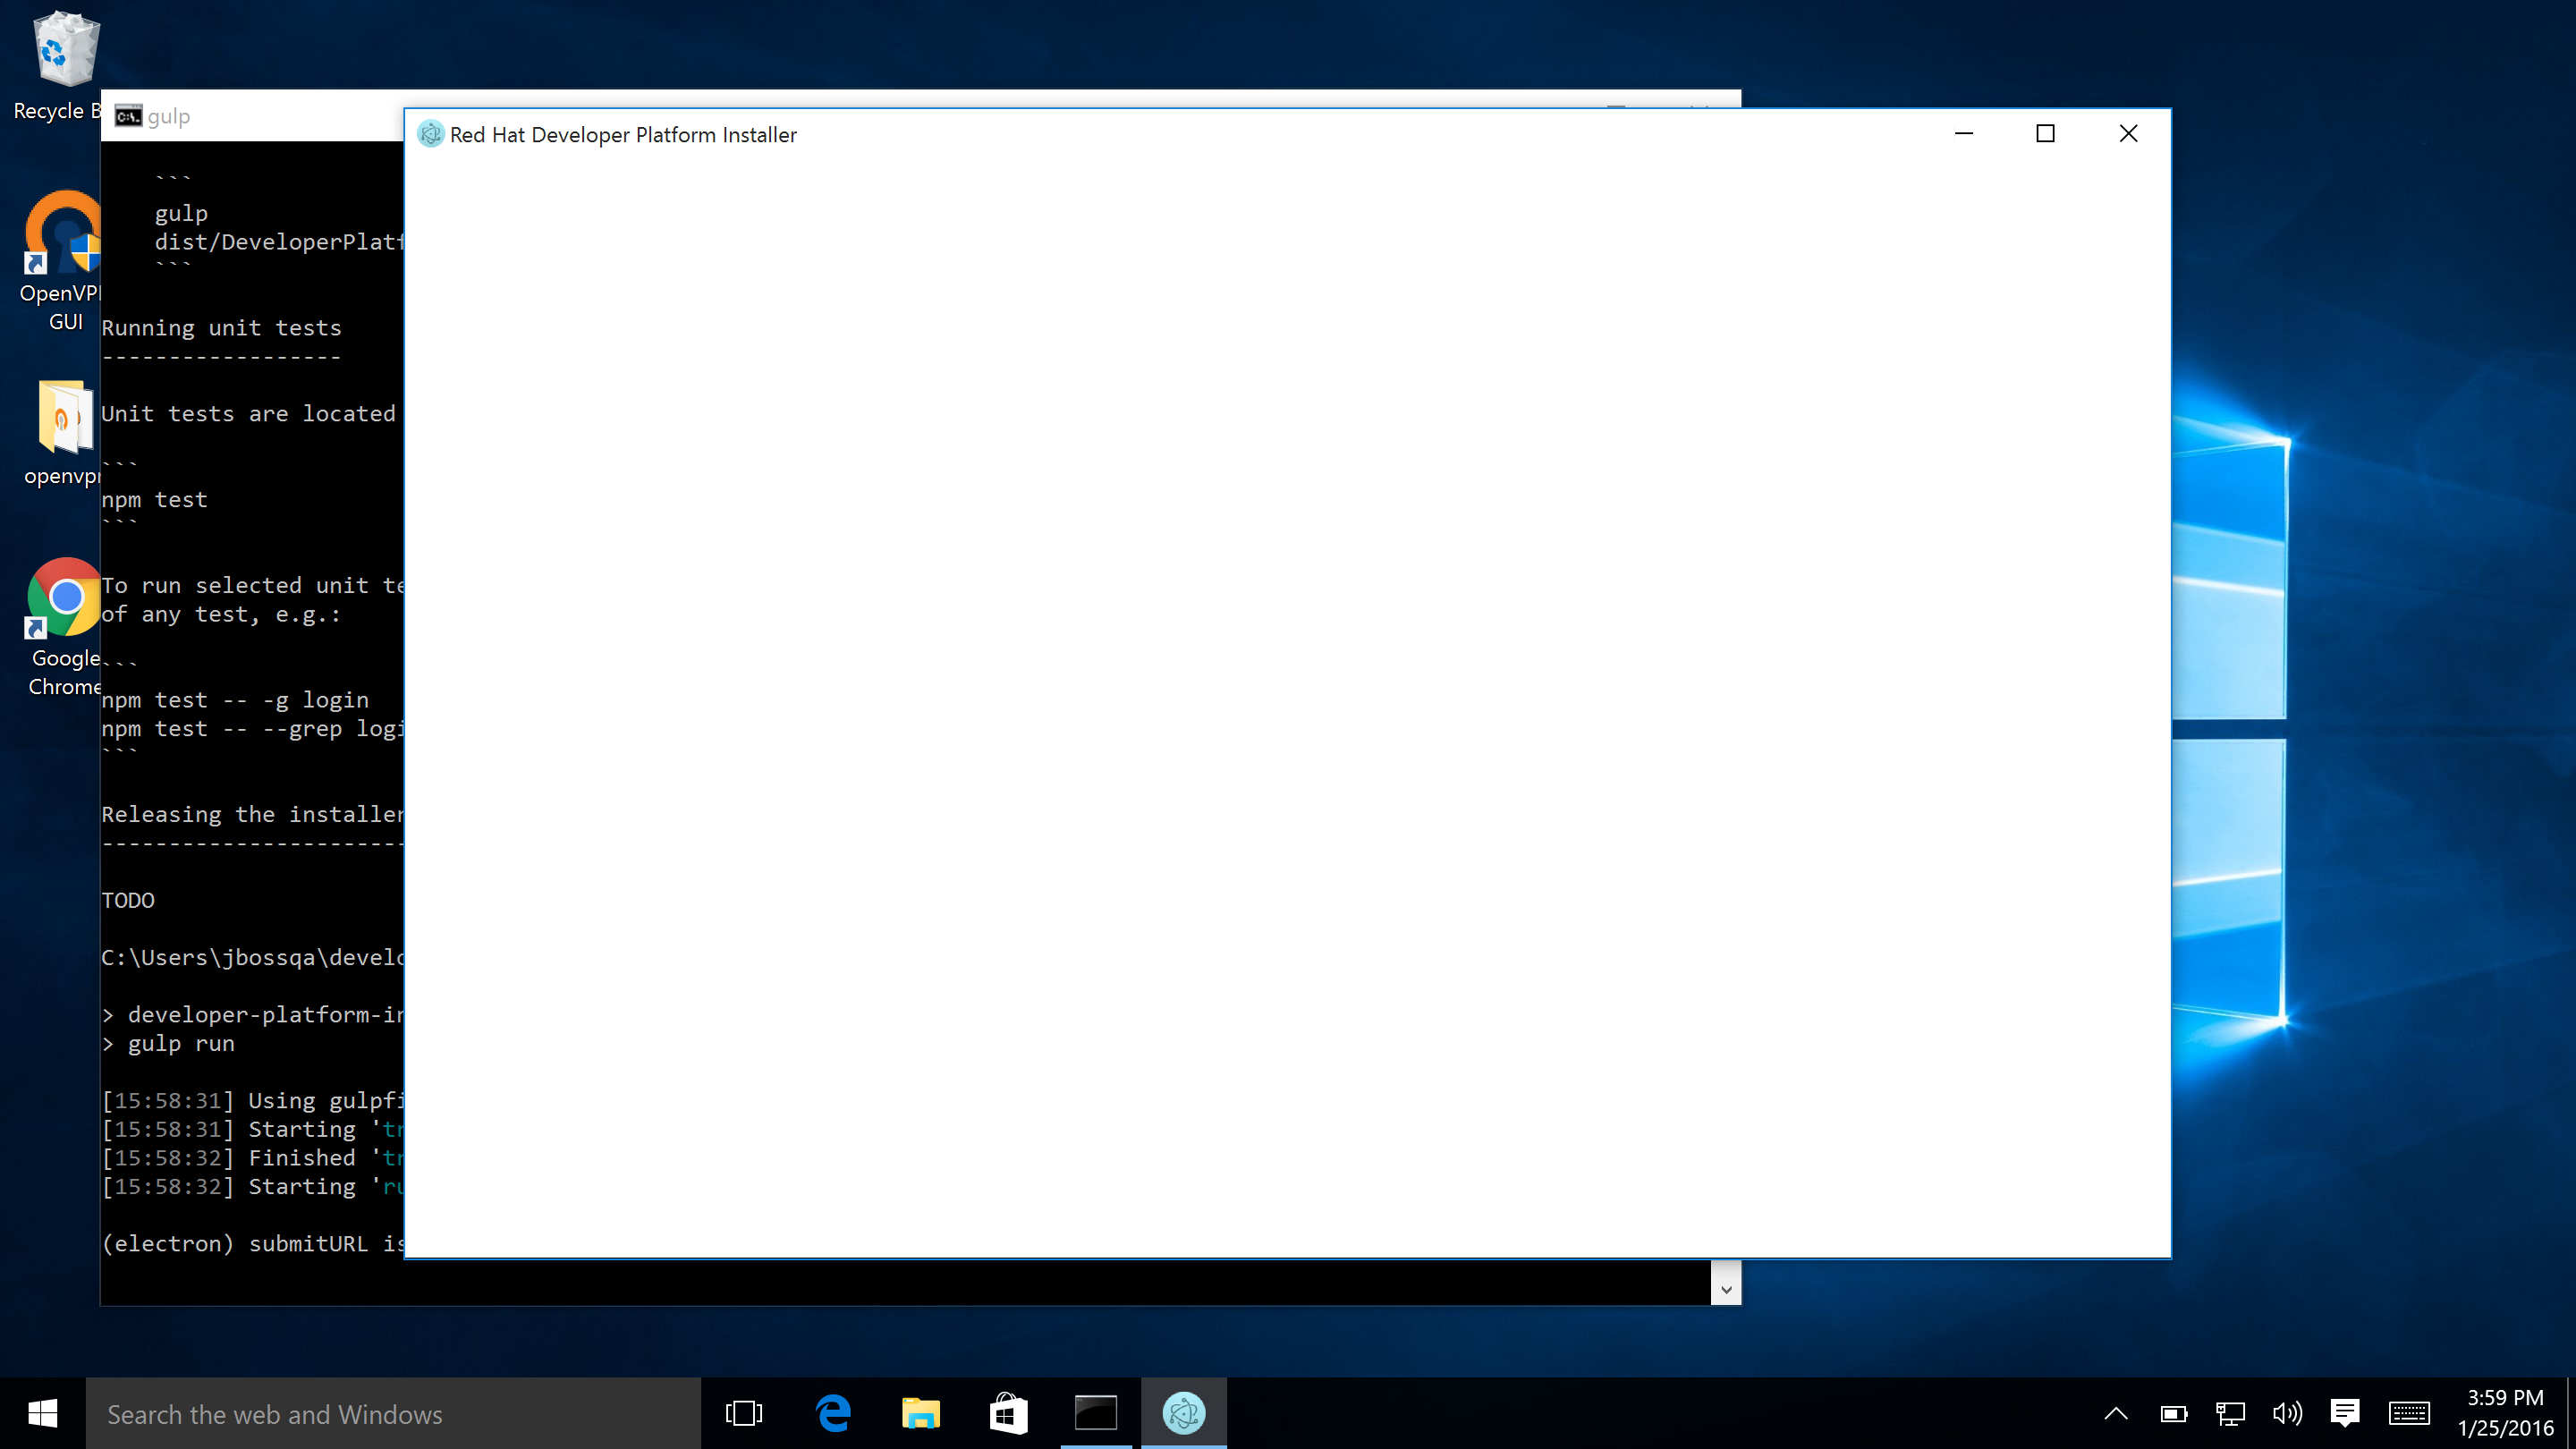Open File Explorer from the taskbar
The width and height of the screenshot is (2576, 1449).
tap(920, 1413)
